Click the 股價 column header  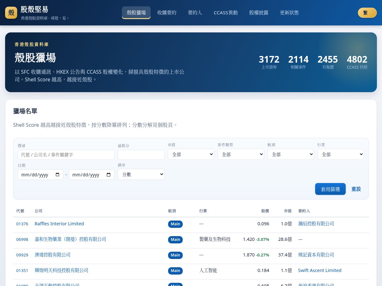coord(265,211)
